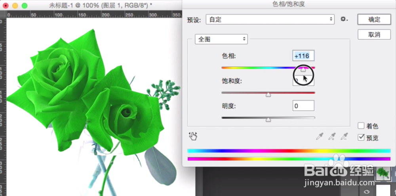Select the subtract-from-sample eyedropper
The height and width of the screenshot is (196, 396).
(x=344, y=136)
